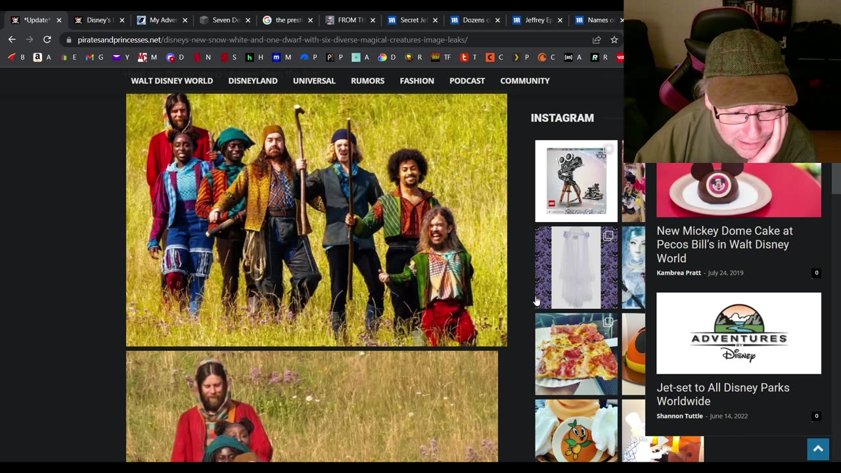
Task: Close the 'Jeffrey Ep' tab
Action: point(560,20)
